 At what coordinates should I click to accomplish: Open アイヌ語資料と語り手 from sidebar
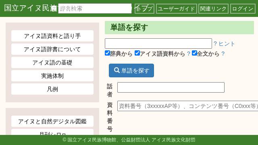coord(52,36)
